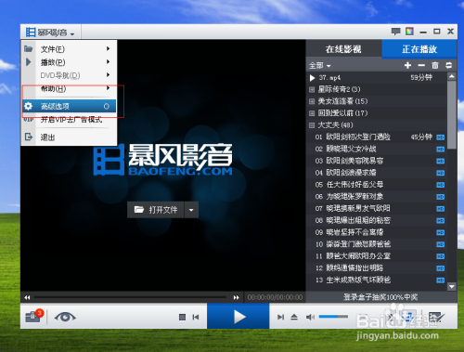Stop playback with the square stop button
The width and height of the screenshot is (464, 352).
click(x=182, y=317)
